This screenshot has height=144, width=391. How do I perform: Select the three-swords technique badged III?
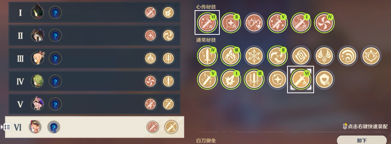(254, 79)
